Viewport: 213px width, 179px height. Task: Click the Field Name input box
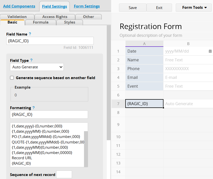(50, 41)
